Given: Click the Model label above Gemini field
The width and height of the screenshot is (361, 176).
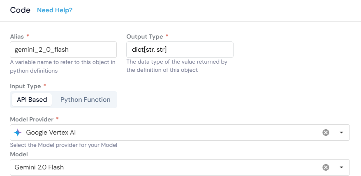Looking at the screenshot, I should tap(19, 154).
